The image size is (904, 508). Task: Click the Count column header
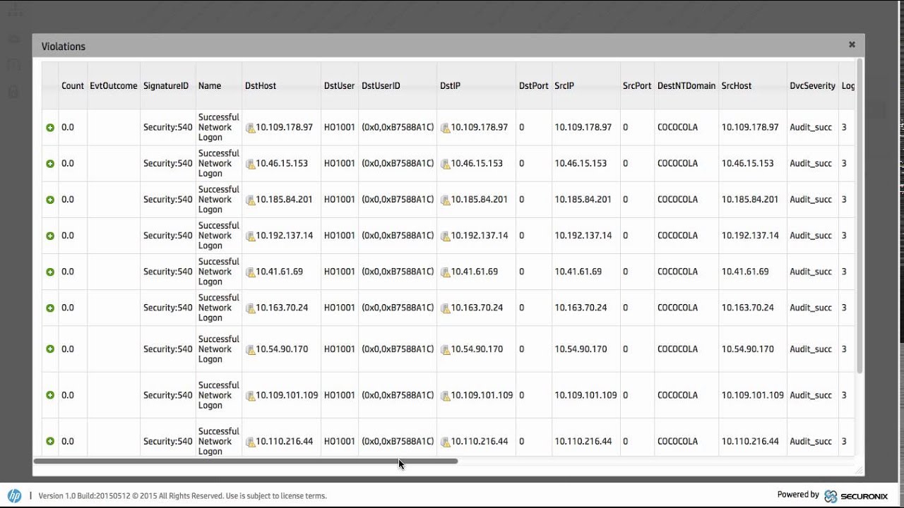pos(73,86)
